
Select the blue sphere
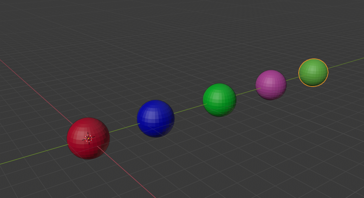tap(156, 119)
